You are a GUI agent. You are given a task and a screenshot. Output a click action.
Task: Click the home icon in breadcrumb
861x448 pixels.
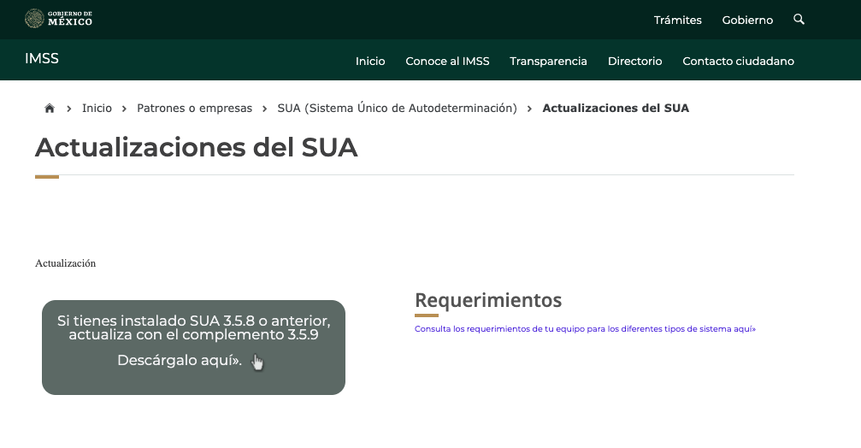click(x=50, y=109)
